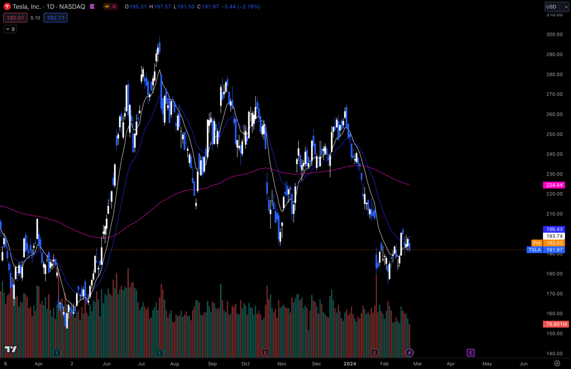571x369 pixels.
Task: Click the Dec label on time axis
Action: [x=316, y=364]
